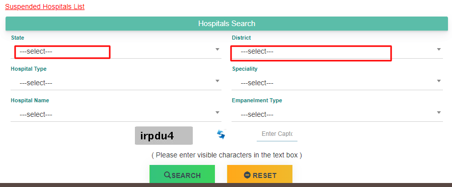Screen dimensions: 452x187
Task: Click the green SEARCH button
Action: click(182, 174)
